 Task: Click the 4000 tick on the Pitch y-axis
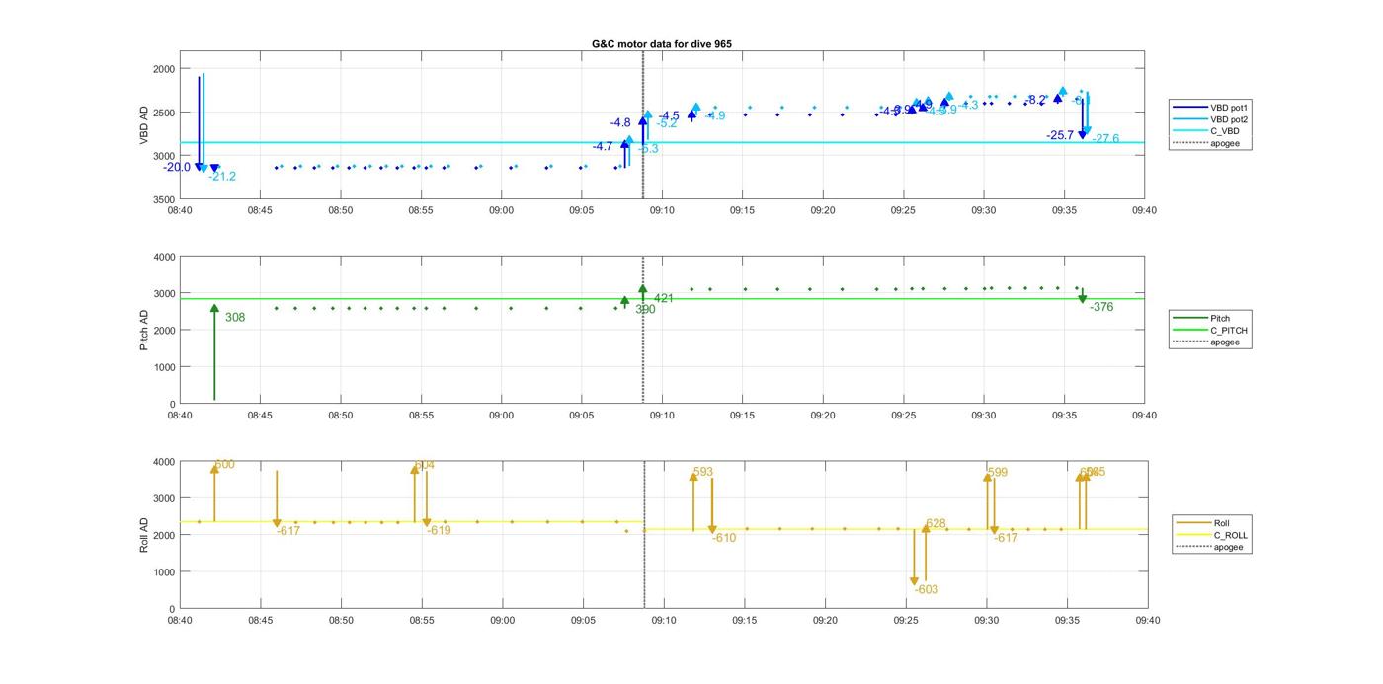(163, 257)
